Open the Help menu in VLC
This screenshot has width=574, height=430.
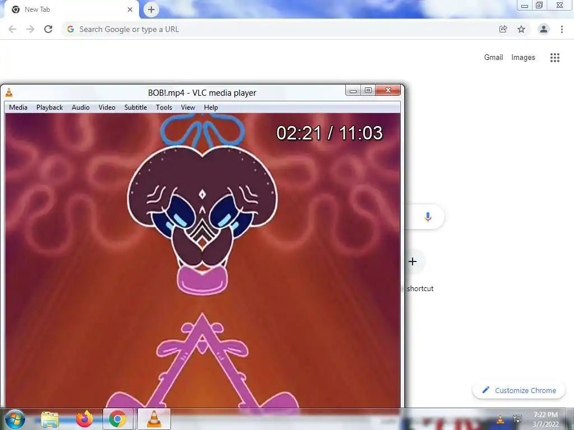tap(211, 107)
